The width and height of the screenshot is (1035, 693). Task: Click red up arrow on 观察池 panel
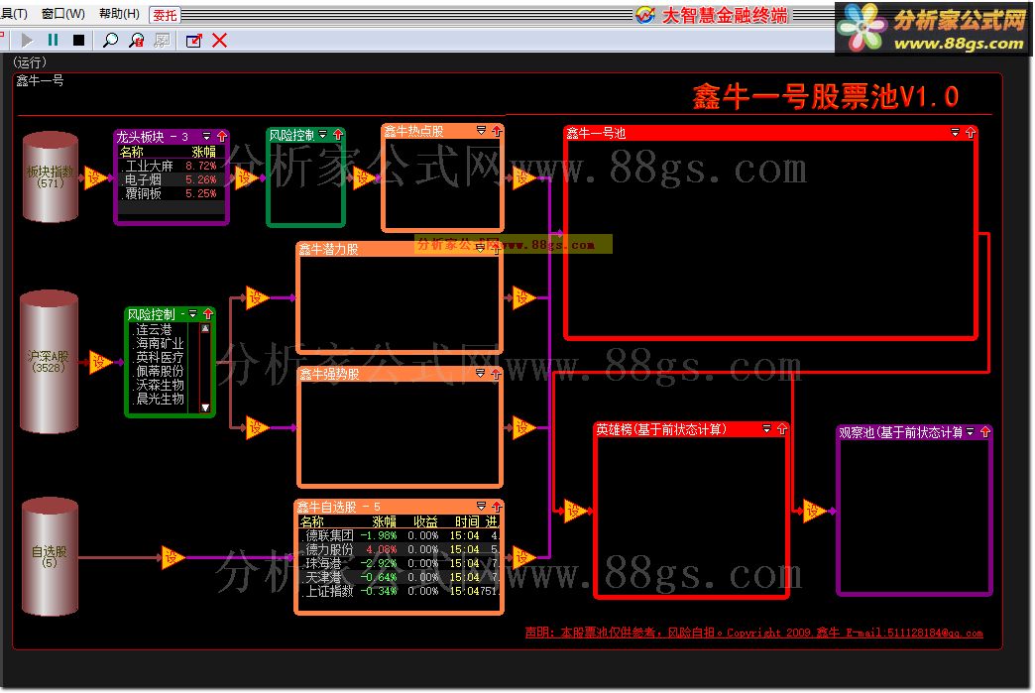click(985, 432)
